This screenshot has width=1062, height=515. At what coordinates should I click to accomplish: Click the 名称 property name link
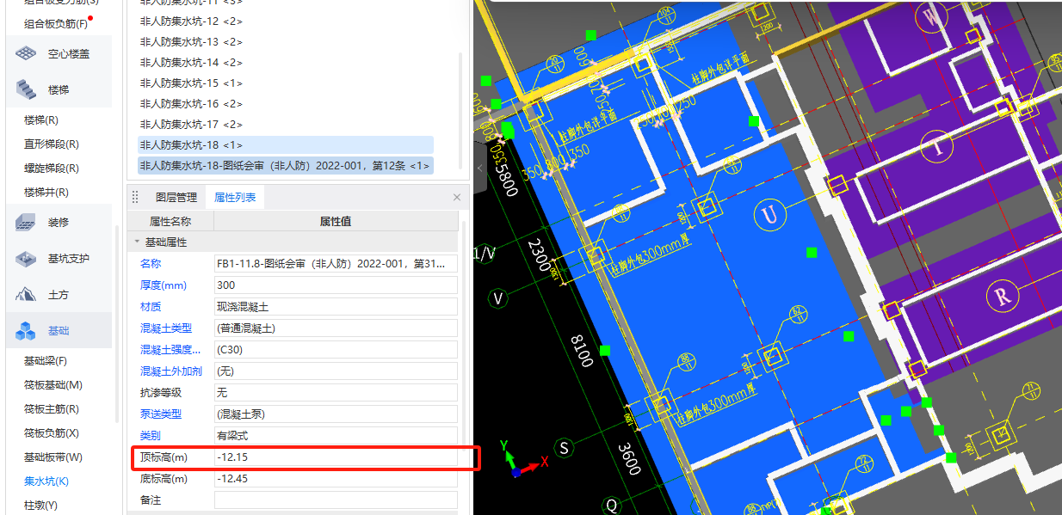pos(151,264)
